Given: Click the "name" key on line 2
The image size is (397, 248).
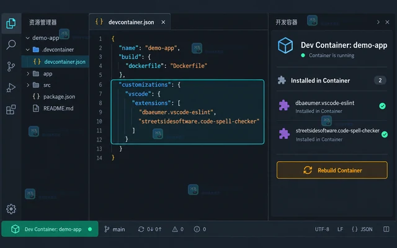Looking at the screenshot, I should pos(128,48).
